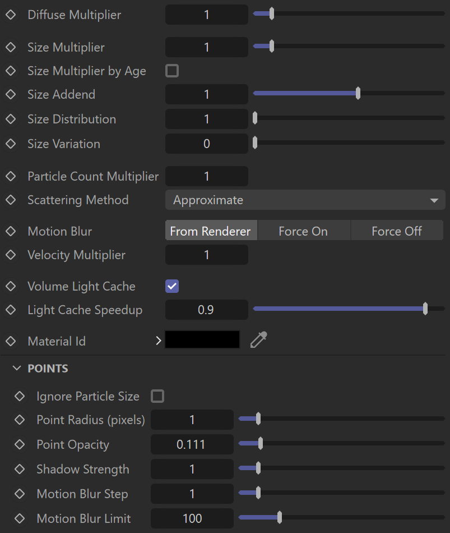Image resolution: width=450 pixels, height=533 pixels.
Task: Click keyframe diamond beside Point Opacity
Action: pyautogui.click(x=20, y=444)
